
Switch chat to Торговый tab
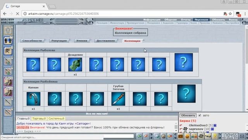coord(39,119)
